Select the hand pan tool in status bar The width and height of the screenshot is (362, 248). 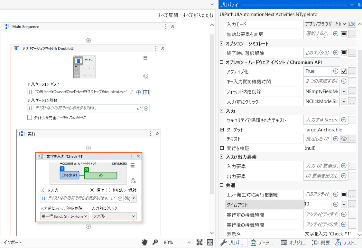pyautogui.click(x=144, y=242)
